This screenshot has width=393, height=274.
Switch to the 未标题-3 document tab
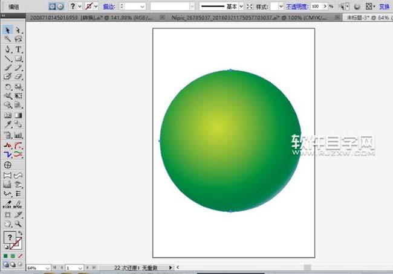coord(368,18)
